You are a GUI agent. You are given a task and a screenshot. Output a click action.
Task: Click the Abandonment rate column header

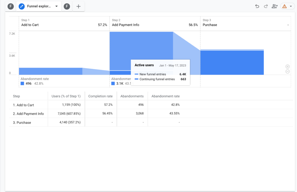(165, 96)
